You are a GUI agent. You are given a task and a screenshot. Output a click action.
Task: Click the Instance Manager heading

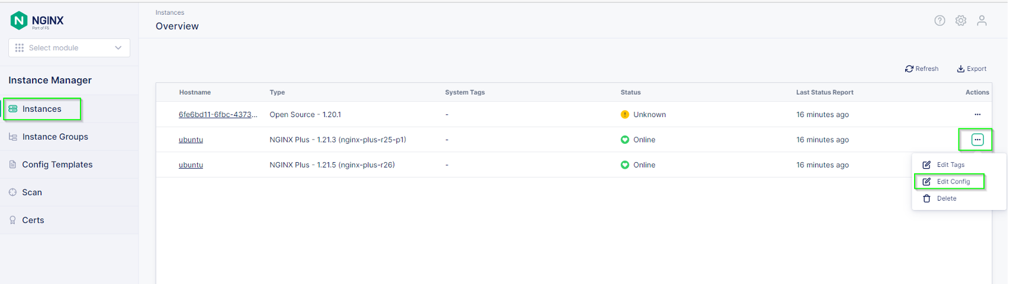pos(50,80)
